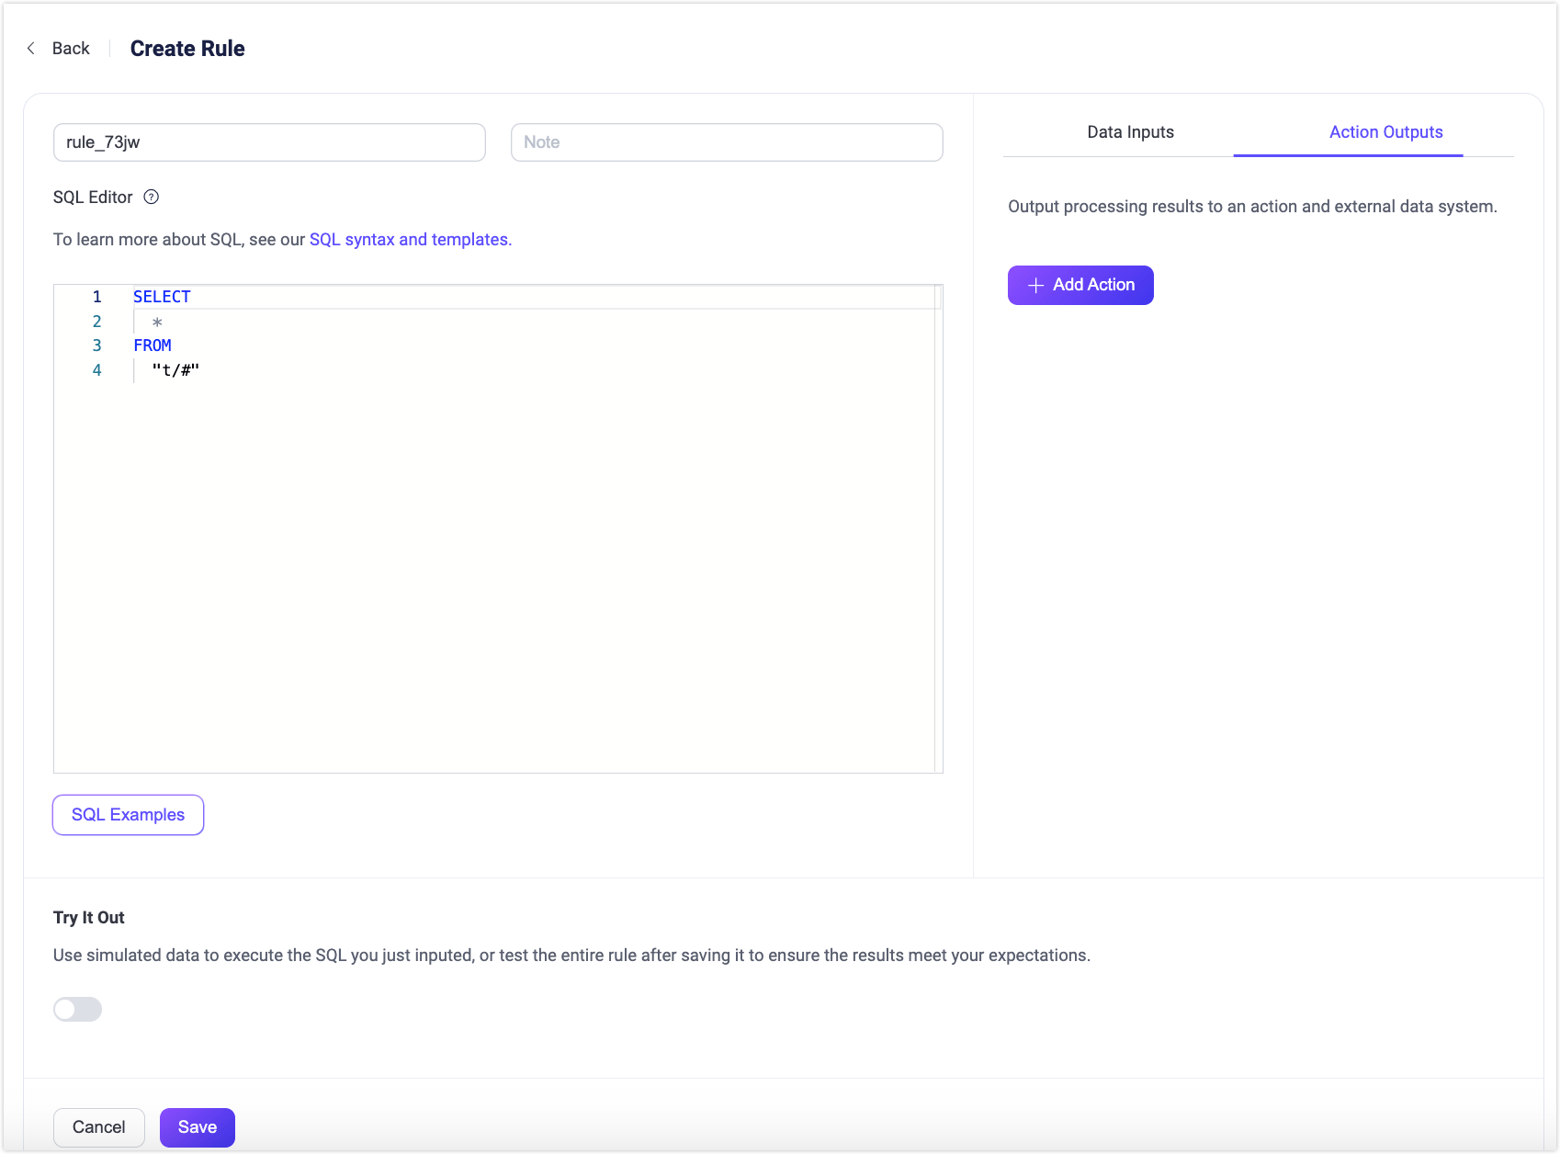Click line number 1 in the editor gutter
This screenshot has height=1154, width=1560.
(x=96, y=297)
